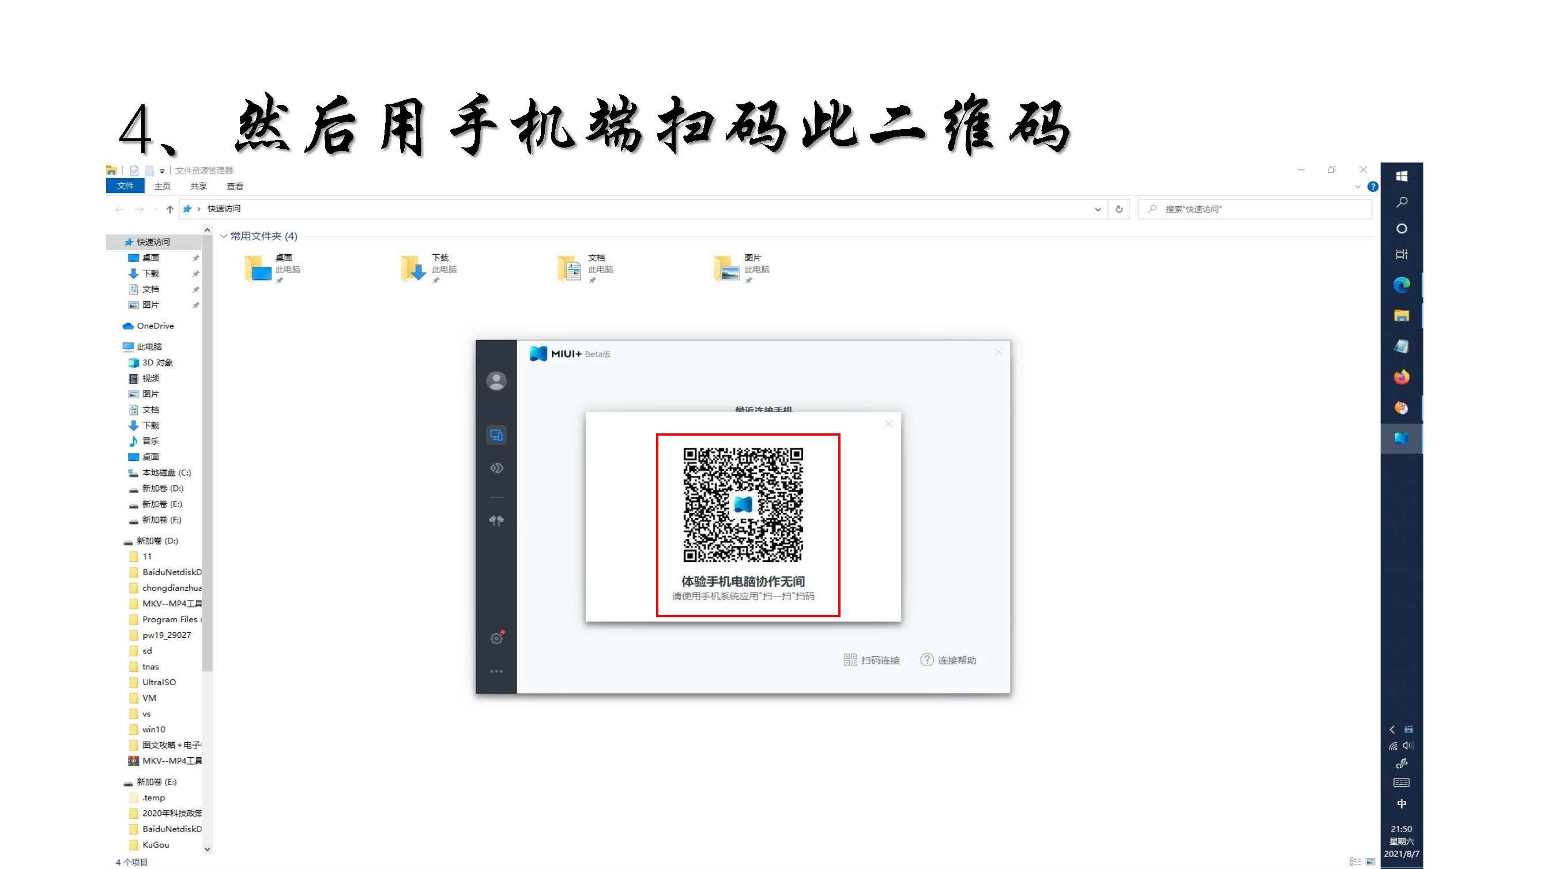Select OneDrive in the navigation pane

[154, 326]
